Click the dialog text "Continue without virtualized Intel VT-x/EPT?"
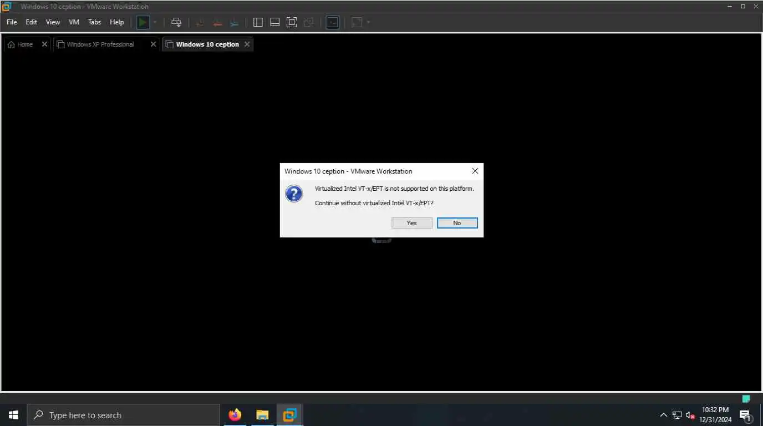The height and width of the screenshot is (426, 763). pos(374,203)
